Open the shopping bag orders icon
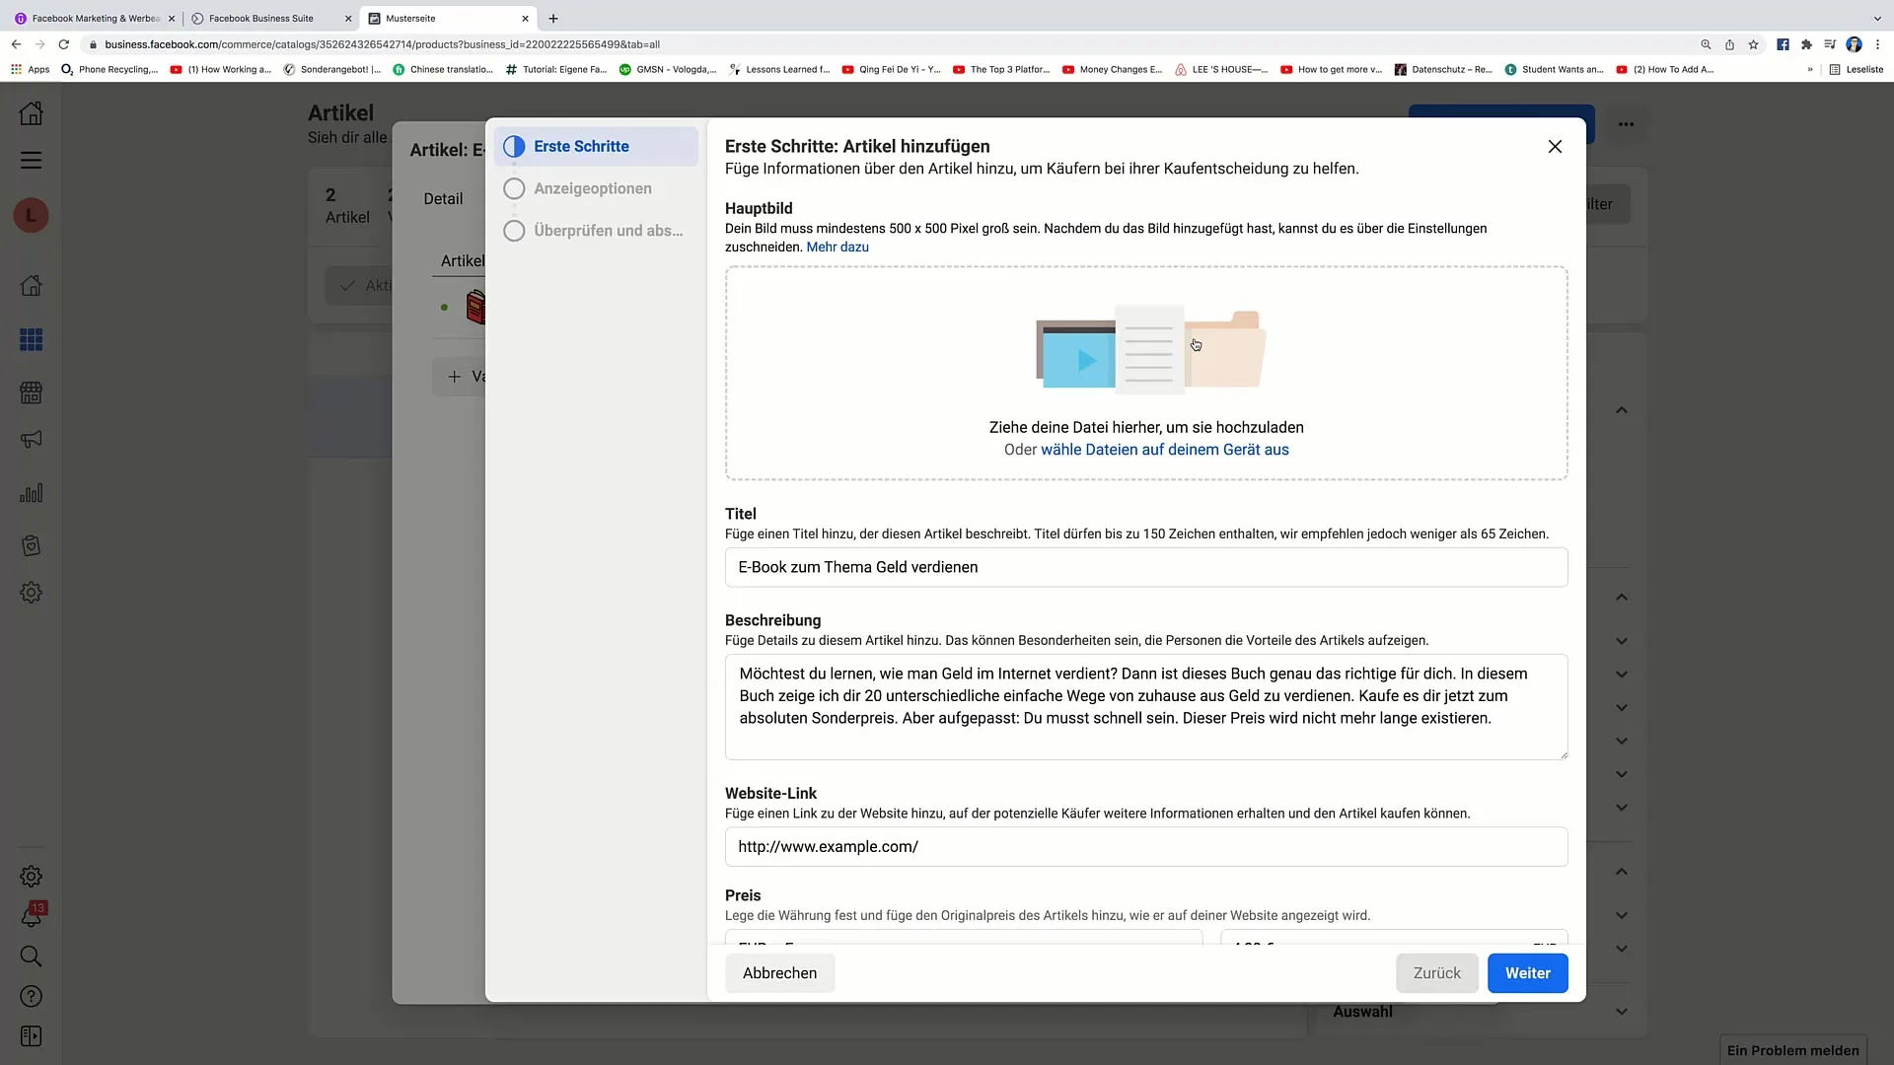Viewport: 1894px width, 1065px height. (x=31, y=545)
